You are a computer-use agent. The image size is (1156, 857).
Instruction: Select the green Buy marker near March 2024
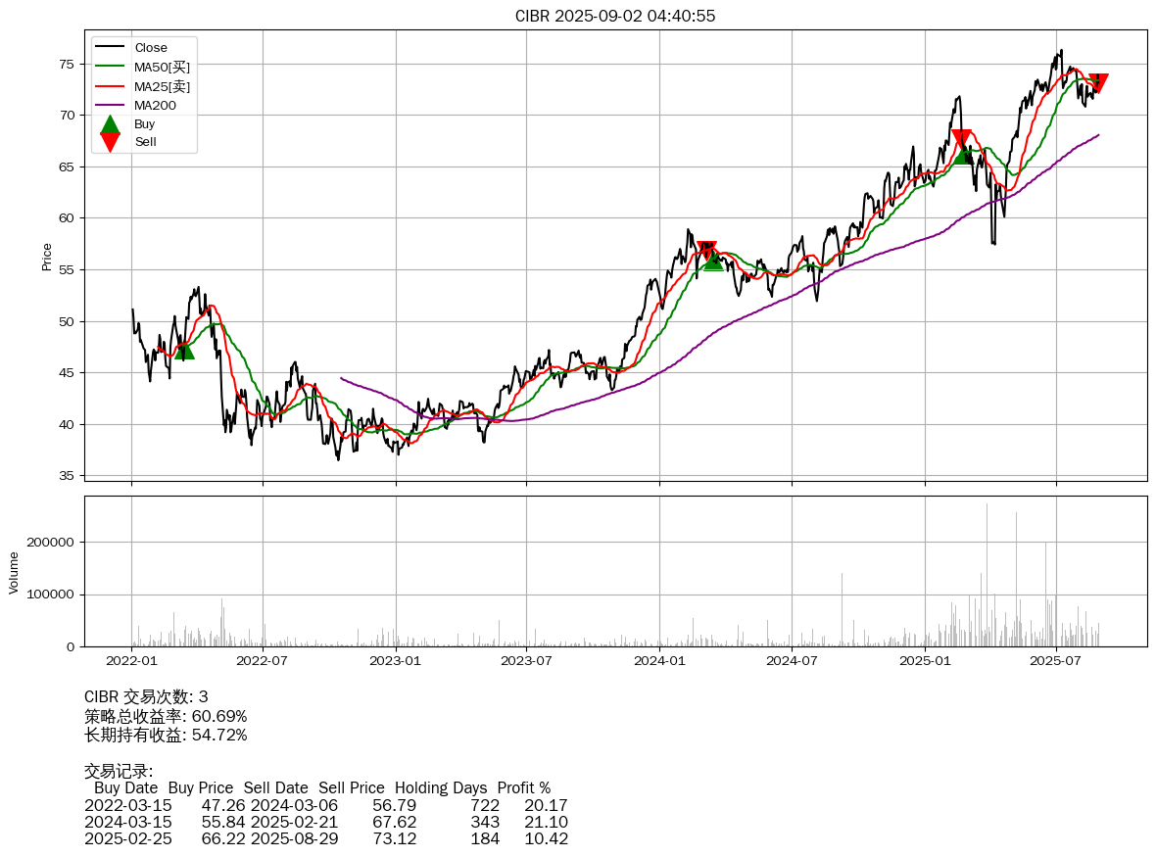713,261
